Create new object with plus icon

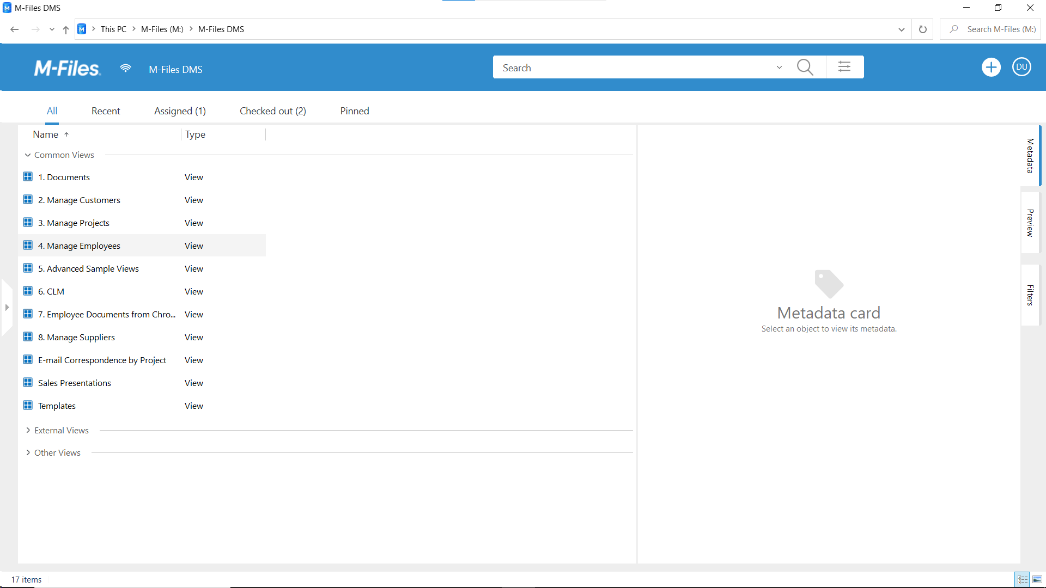pyautogui.click(x=991, y=67)
